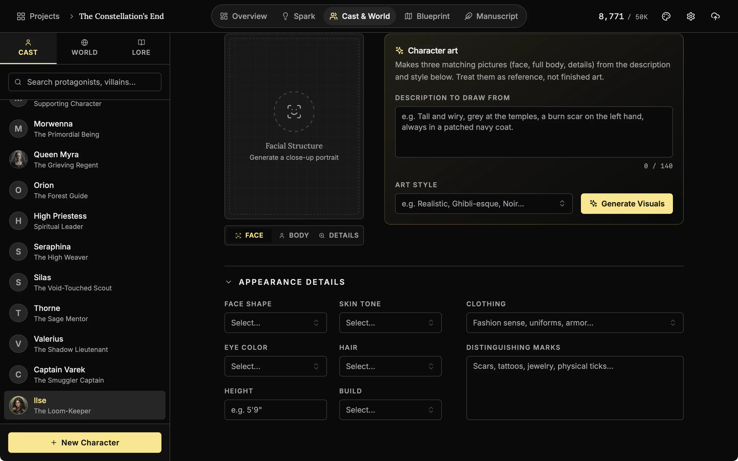Open the Blueprint tab
738x461 pixels.
click(427, 16)
